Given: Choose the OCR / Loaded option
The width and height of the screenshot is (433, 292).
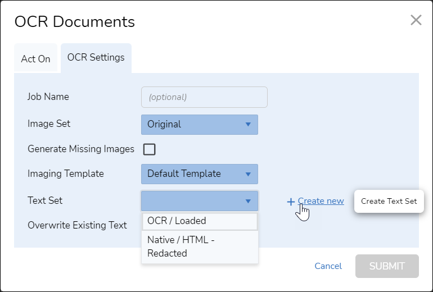Looking at the screenshot, I should 200,221.
